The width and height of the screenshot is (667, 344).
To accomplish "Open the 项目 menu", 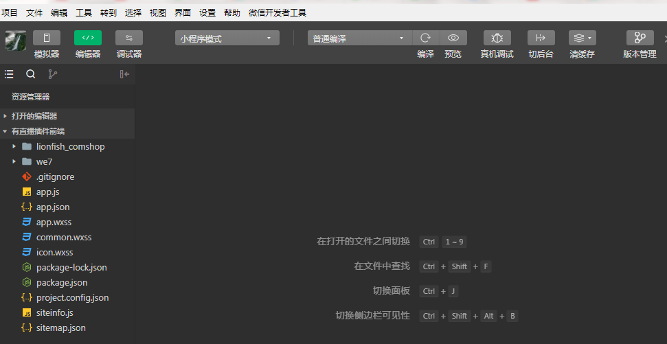I will pyautogui.click(x=10, y=13).
